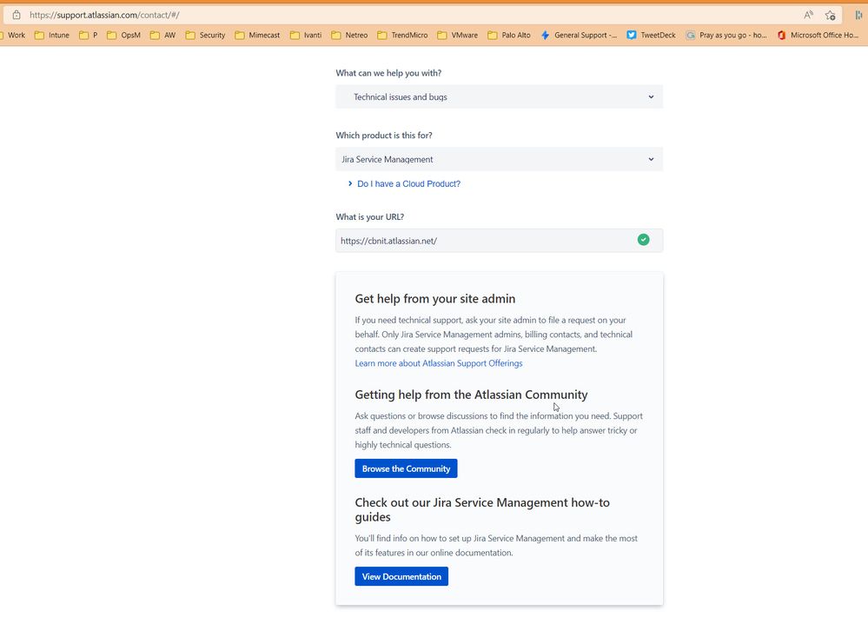868x624 pixels.
Task: Open the TweetDeck bookmark
Action: [651, 35]
